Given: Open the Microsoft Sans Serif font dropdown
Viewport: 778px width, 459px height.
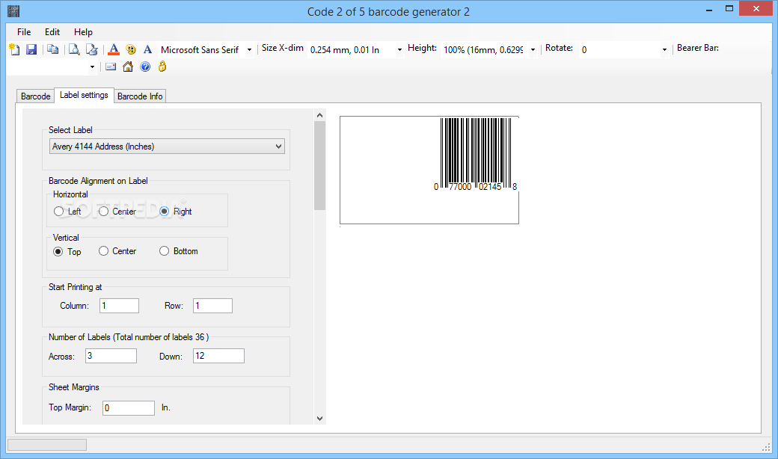Looking at the screenshot, I should [x=250, y=49].
